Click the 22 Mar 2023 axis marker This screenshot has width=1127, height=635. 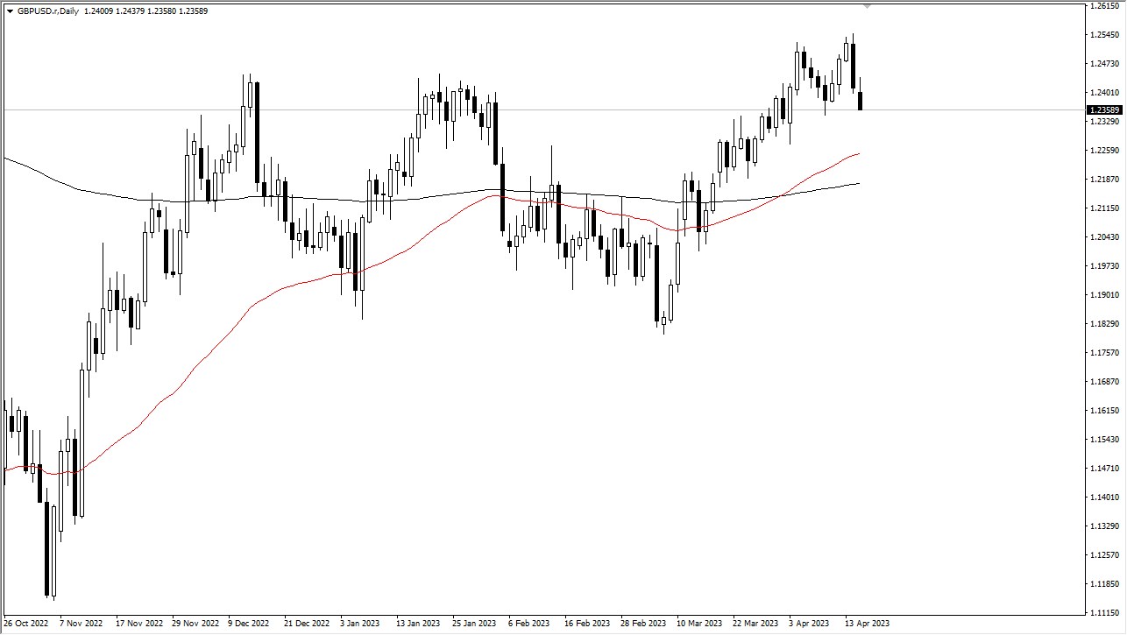click(755, 623)
